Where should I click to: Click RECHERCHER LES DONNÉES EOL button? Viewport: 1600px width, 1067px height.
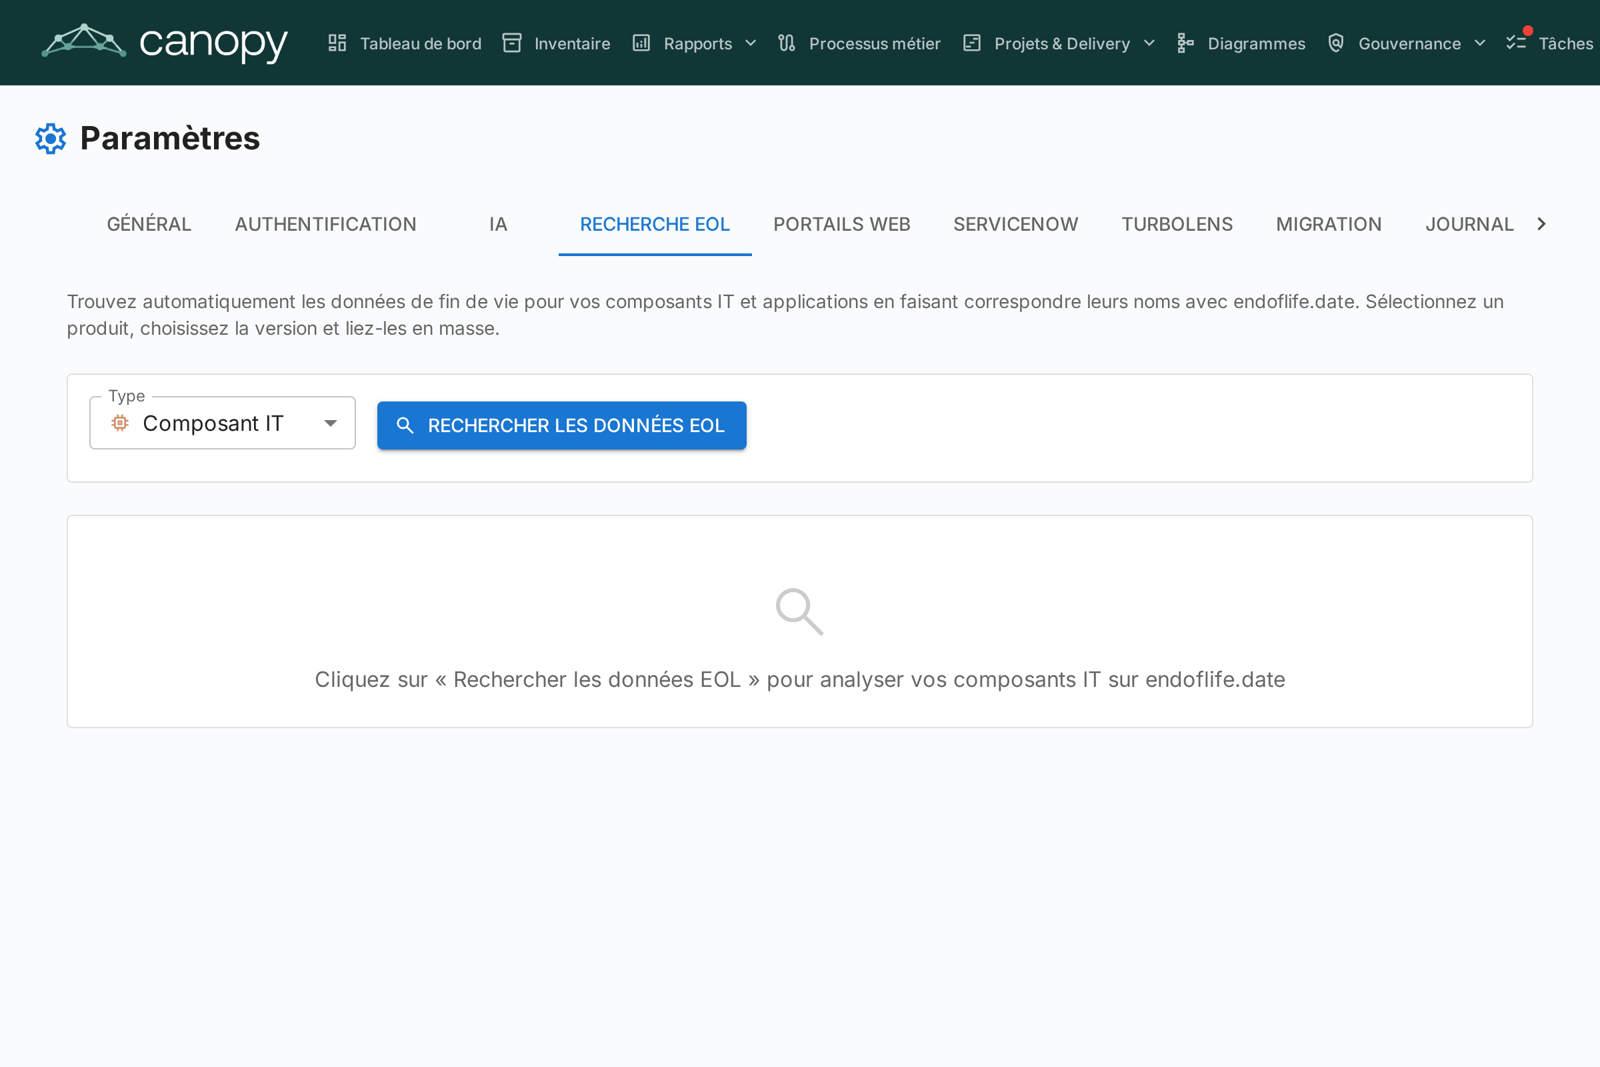pyautogui.click(x=562, y=425)
